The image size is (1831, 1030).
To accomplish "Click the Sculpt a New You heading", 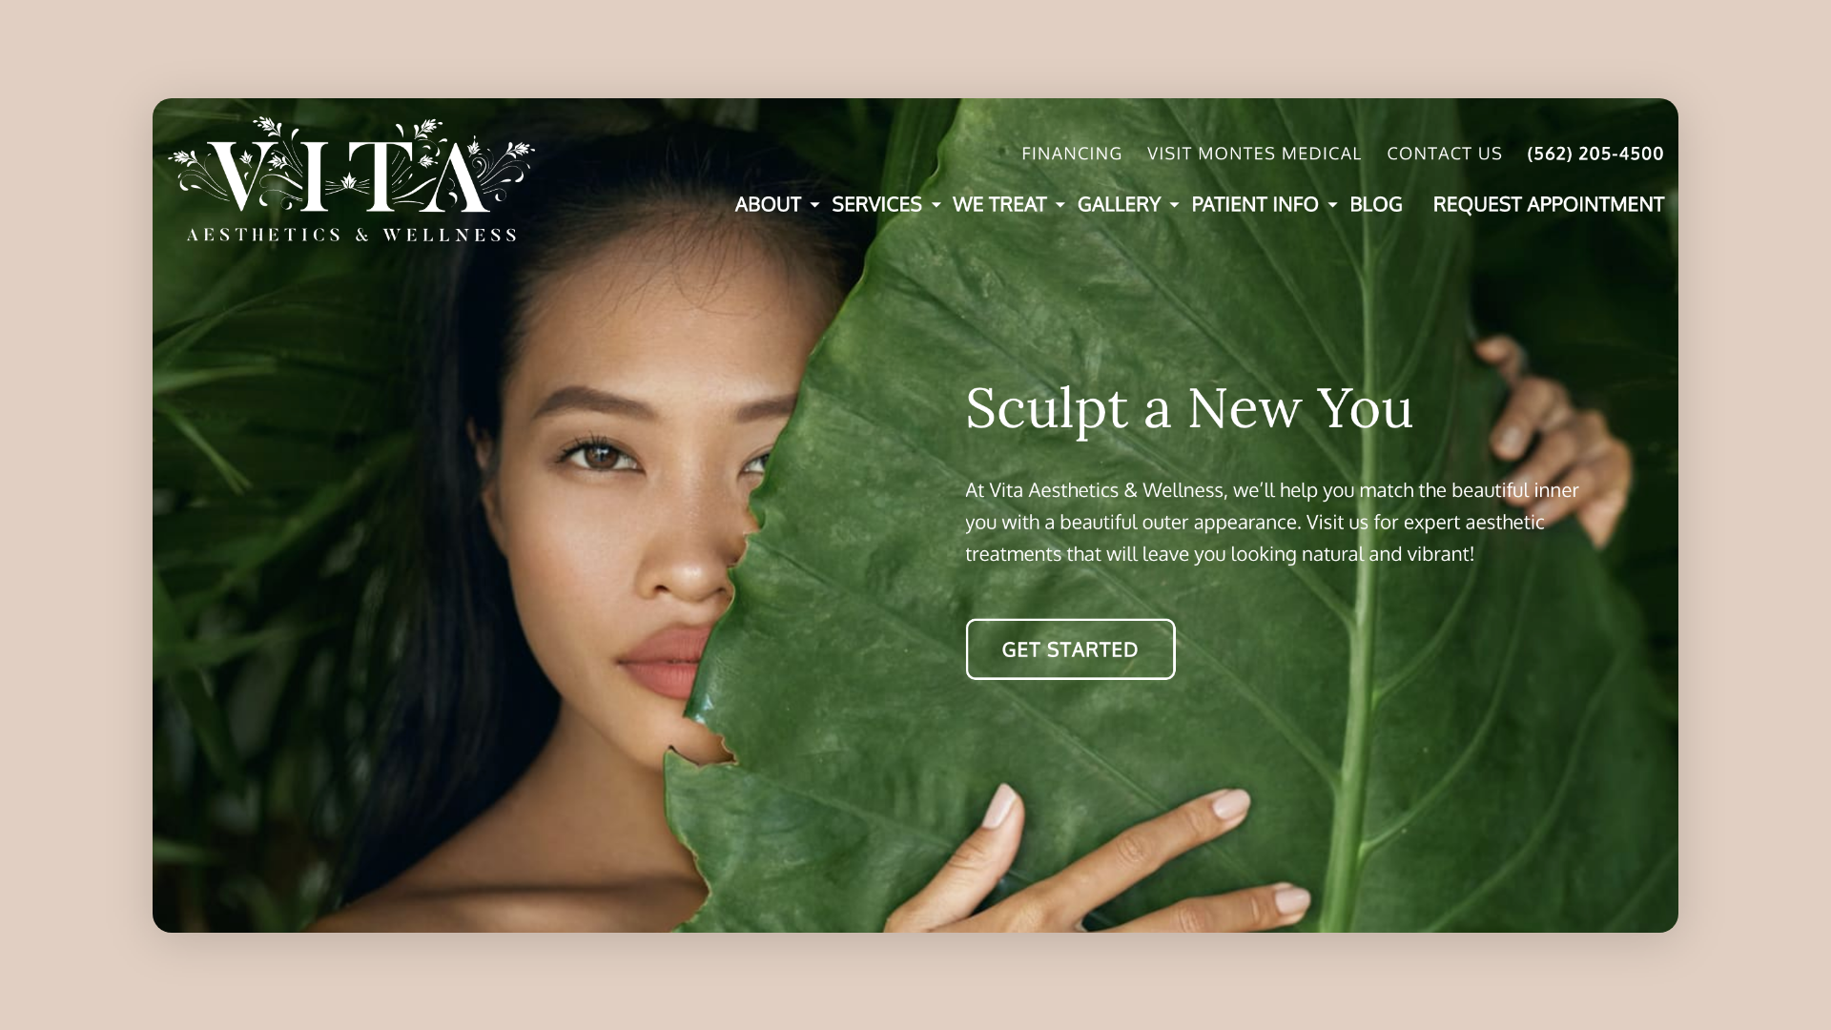I will (1189, 409).
